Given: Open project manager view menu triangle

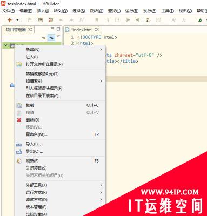Looking at the screenshot, I should tap(58, 36).
